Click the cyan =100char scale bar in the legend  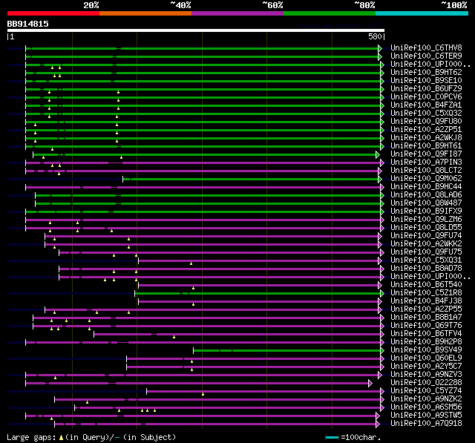click(x=332, y=437)
